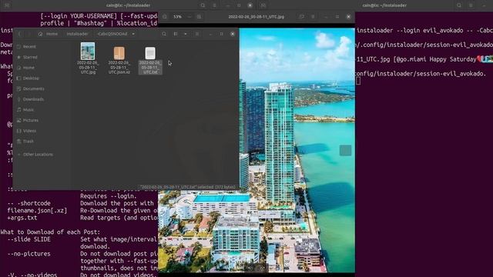Click the '-- -shortcode' text in left terminal
Screen dimensions: 493x277
pos(29,203)
